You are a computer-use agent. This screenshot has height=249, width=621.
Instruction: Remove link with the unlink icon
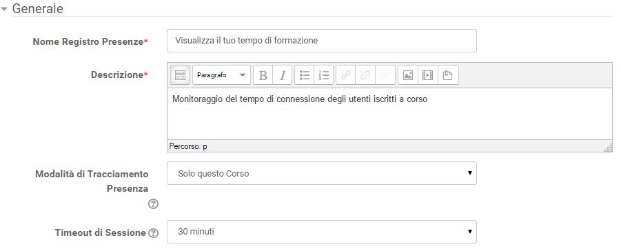(x=365, y=75)
